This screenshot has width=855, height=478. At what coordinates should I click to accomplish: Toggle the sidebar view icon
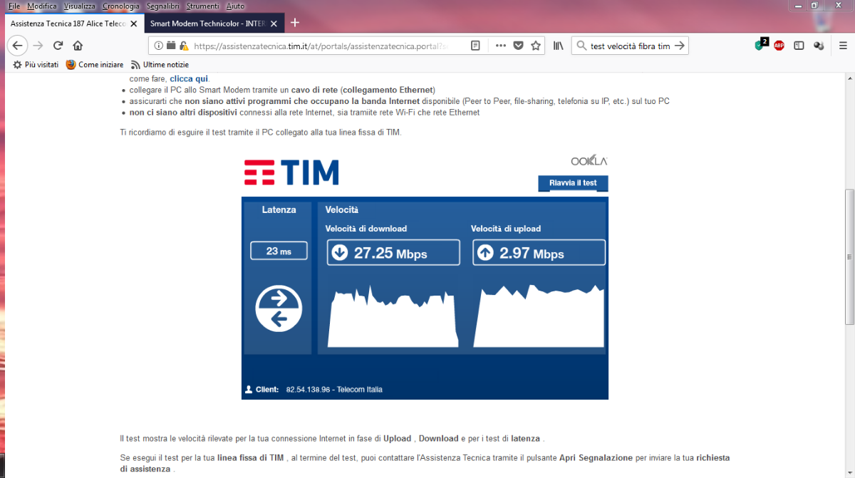point(799,46)
